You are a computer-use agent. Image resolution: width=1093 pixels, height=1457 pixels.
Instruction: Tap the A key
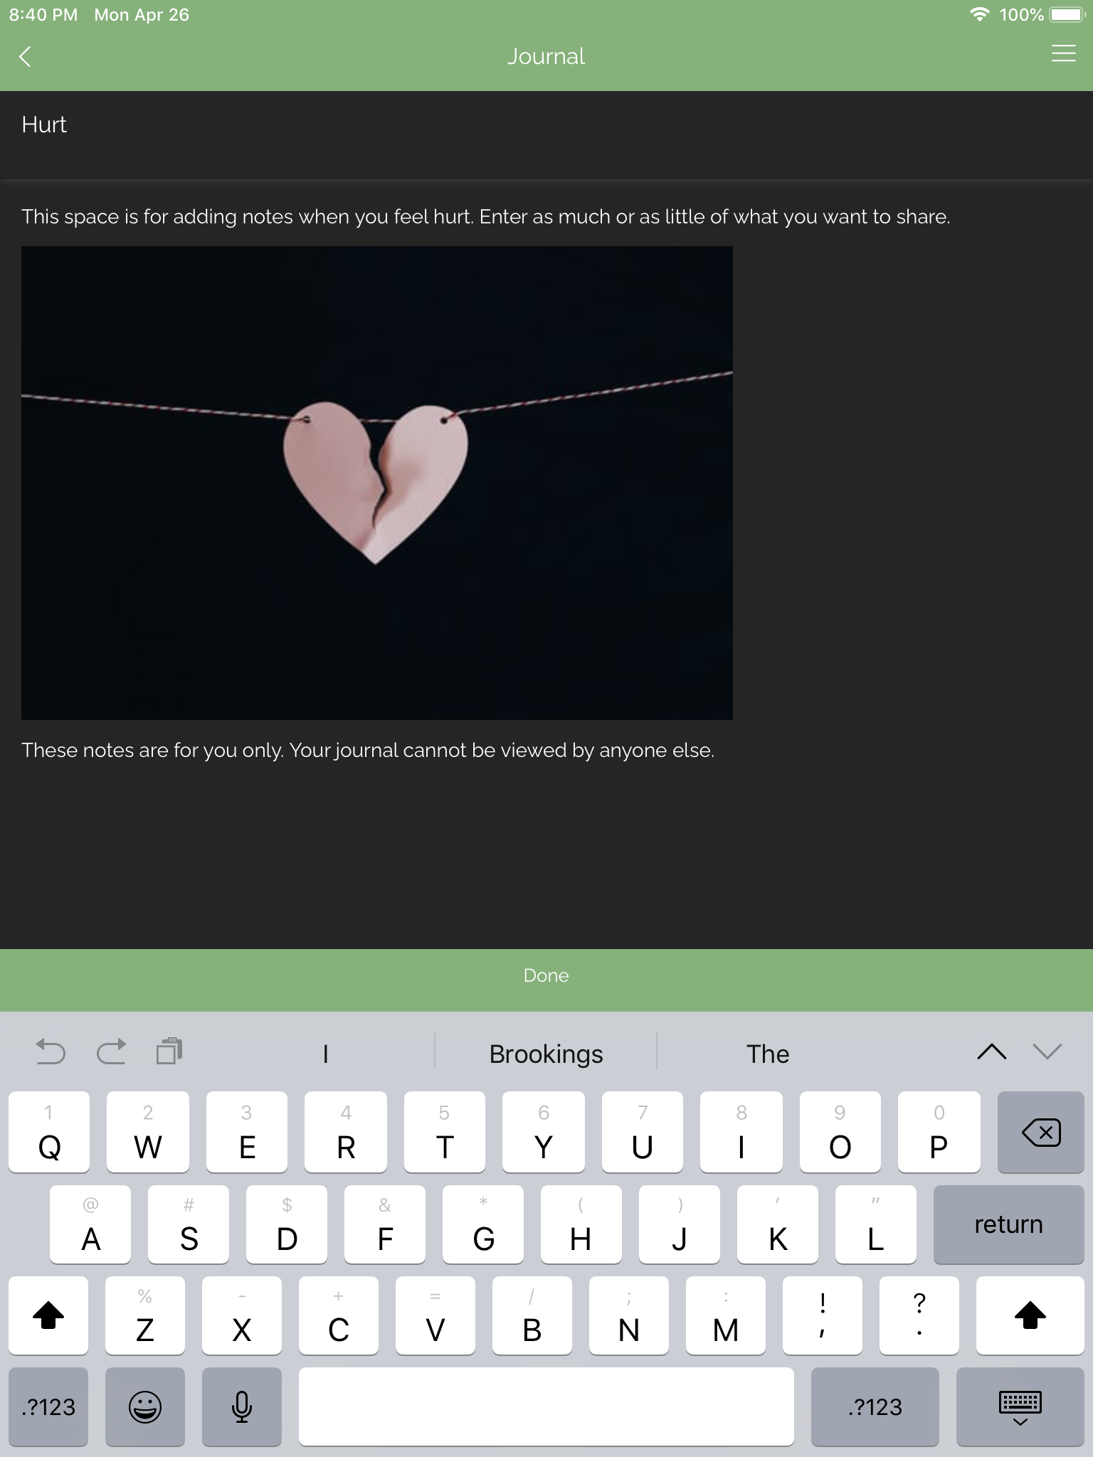[90, 1224]
